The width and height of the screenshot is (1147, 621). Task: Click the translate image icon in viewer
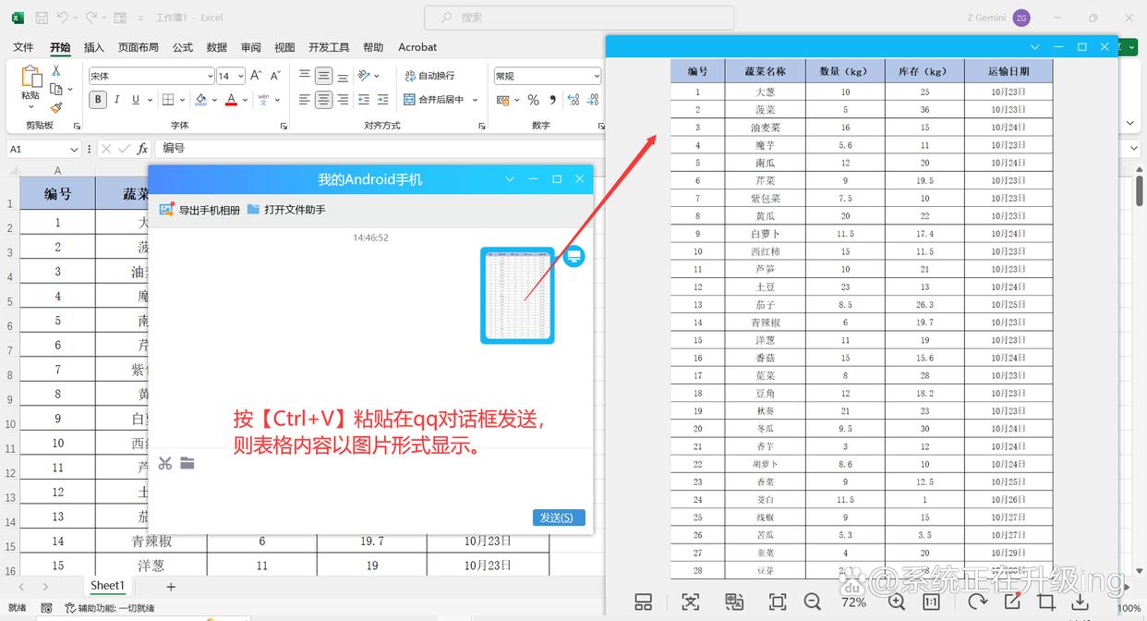(734, 602)
